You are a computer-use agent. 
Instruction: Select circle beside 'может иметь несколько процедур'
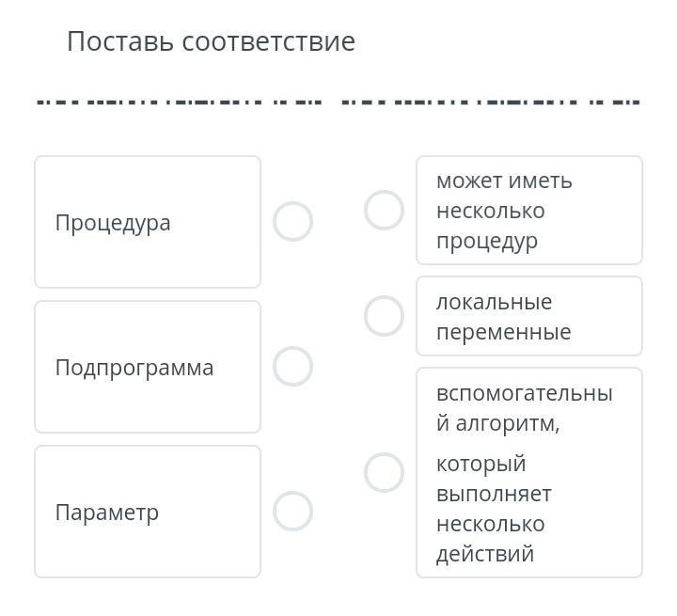(384, 211)
